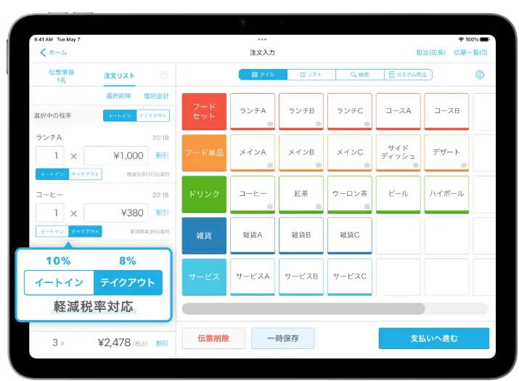519x381 pixels.
Task: Open the 伝票情報 tab
Action: click(61, 75)
